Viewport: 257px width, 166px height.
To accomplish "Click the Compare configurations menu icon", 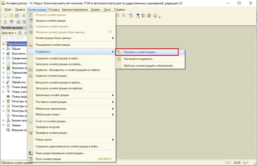I will (30, 76).
